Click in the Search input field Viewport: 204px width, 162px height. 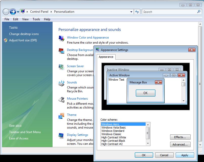(169, 12)
